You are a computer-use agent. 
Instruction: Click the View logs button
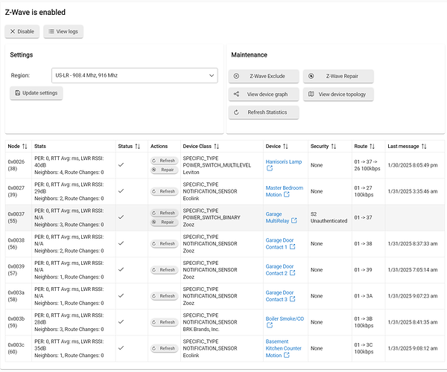63,31
